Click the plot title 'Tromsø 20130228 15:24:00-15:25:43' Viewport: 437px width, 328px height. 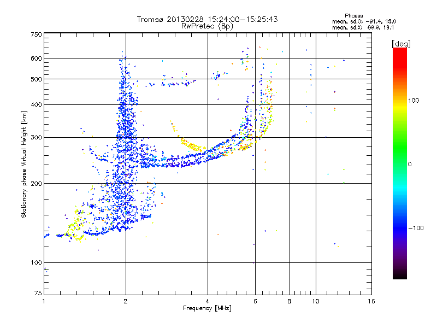click(207, 19)
